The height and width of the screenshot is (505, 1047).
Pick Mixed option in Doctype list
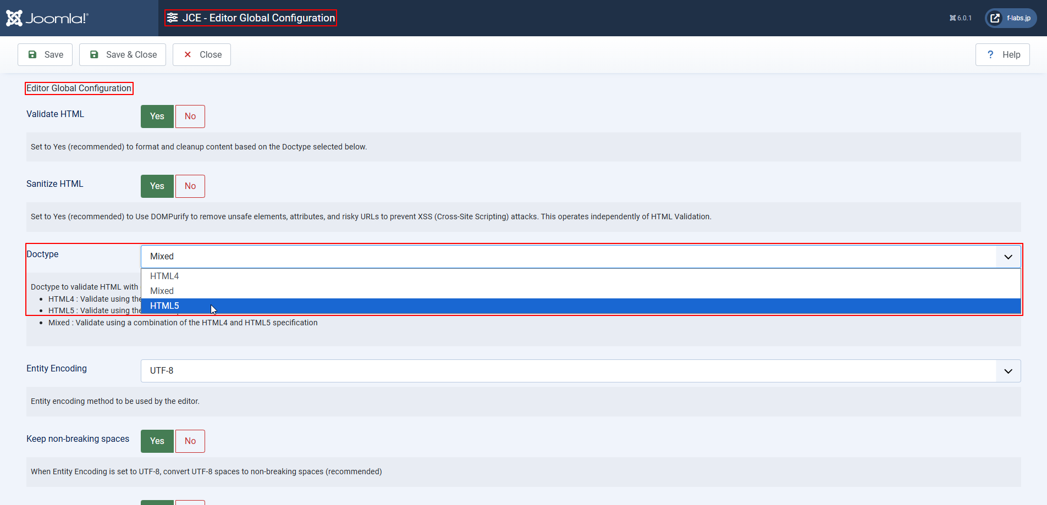162,291
